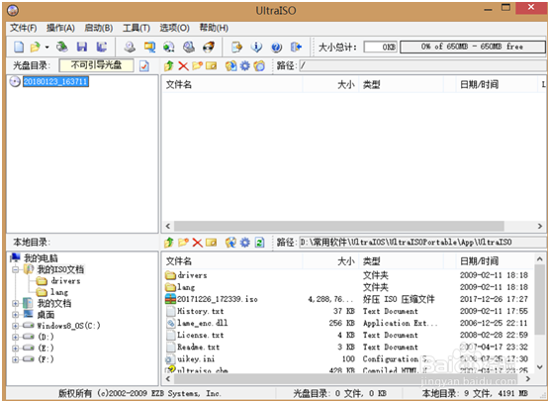Expand the Windows8_OS(C:) drive node
Screen dimensions: 548x401
pyautogui.click(x=16, y=326)
